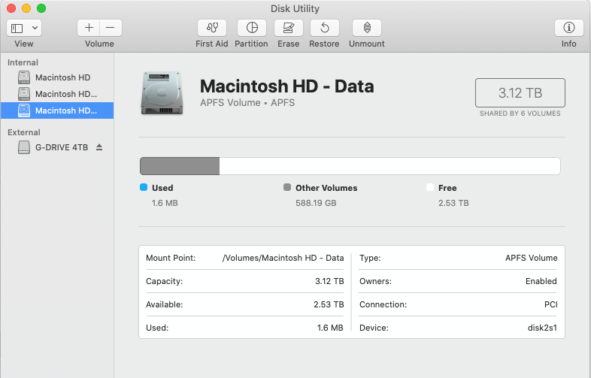Click the G-DRIVE external drive icon
This screenshot has width=591, height=378.
[24, 147]
